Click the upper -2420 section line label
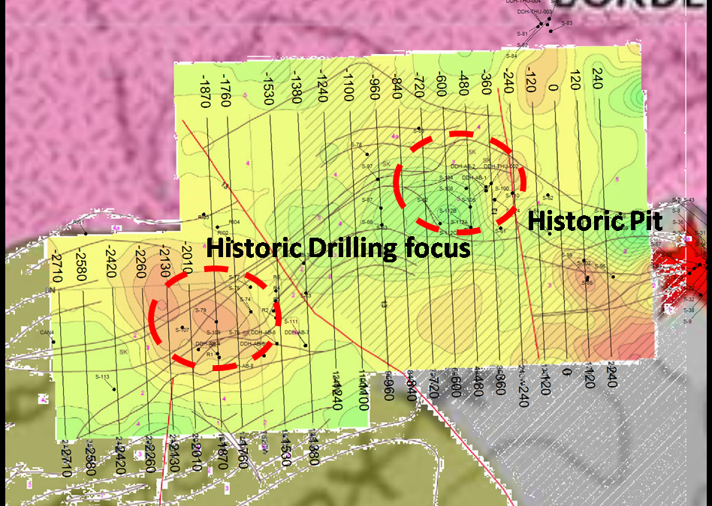The height and width of the screenshot is (506, 712). [x=111, y=261]
